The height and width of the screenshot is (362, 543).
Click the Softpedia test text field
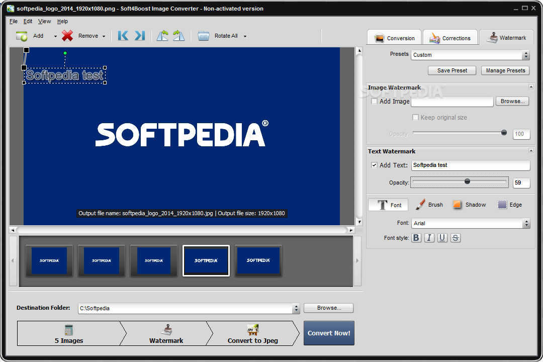pyautogui.click(x=471, y=165)
